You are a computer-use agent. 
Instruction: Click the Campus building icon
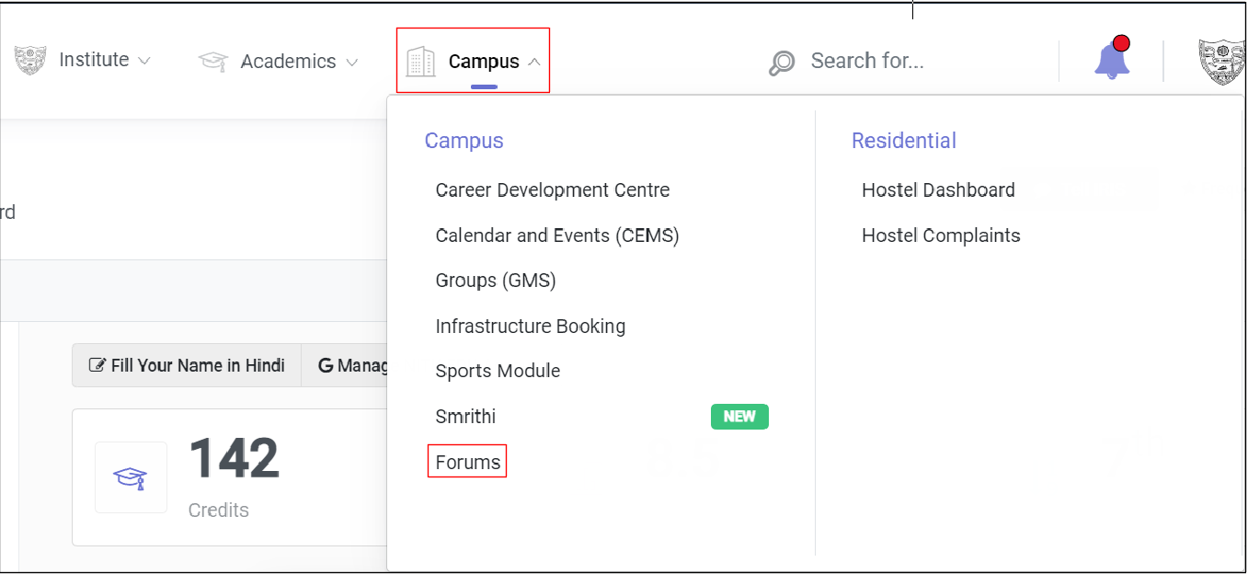click(421, 62)
